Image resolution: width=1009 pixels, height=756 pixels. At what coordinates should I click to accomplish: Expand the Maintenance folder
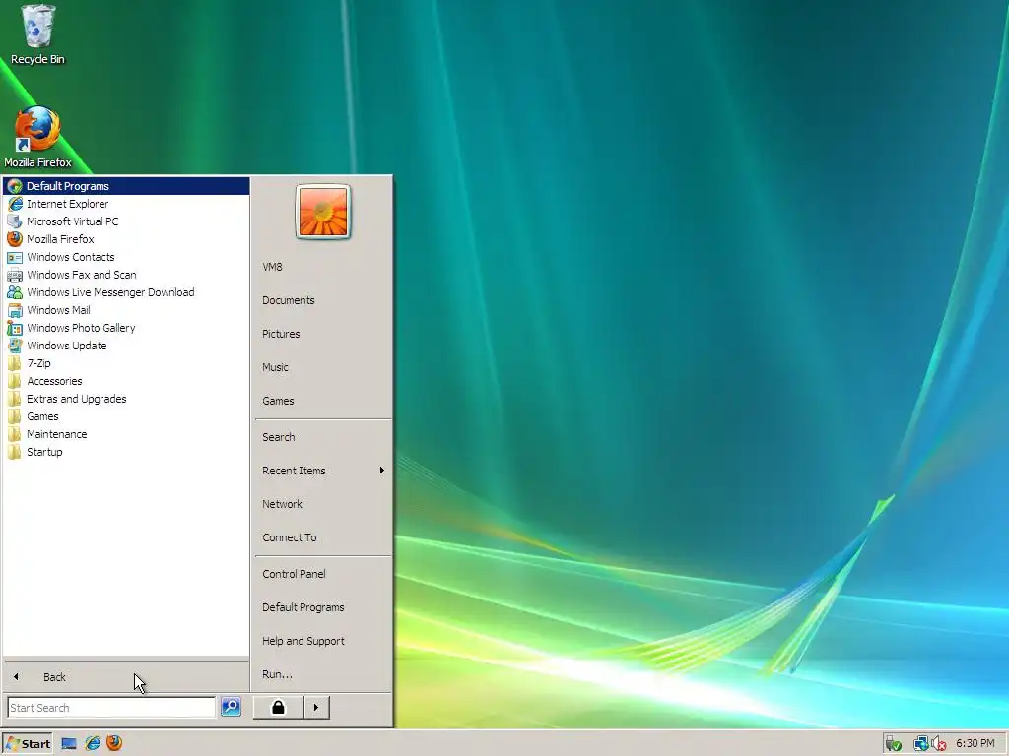126,434
